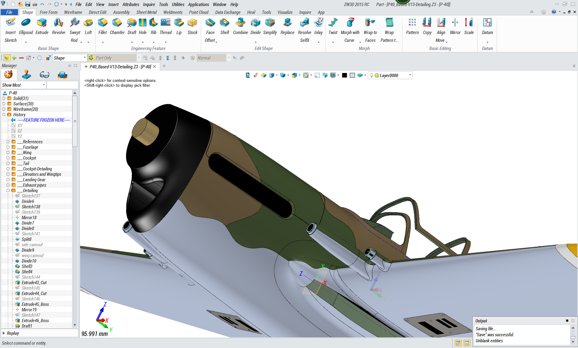
Task: Open the Shape pick filter dropdown
Action: point(85,58)
